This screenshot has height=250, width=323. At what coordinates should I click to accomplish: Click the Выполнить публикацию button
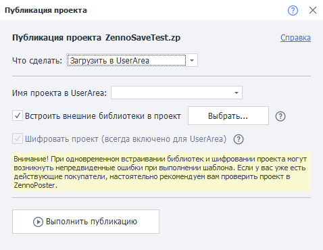coord(86,222)
